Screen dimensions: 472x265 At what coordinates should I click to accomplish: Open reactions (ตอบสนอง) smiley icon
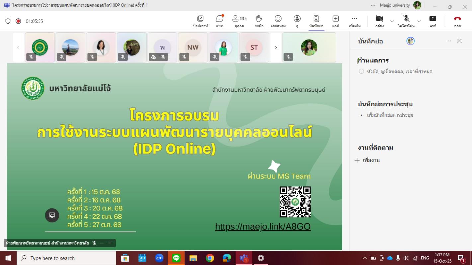pos(278,21)
